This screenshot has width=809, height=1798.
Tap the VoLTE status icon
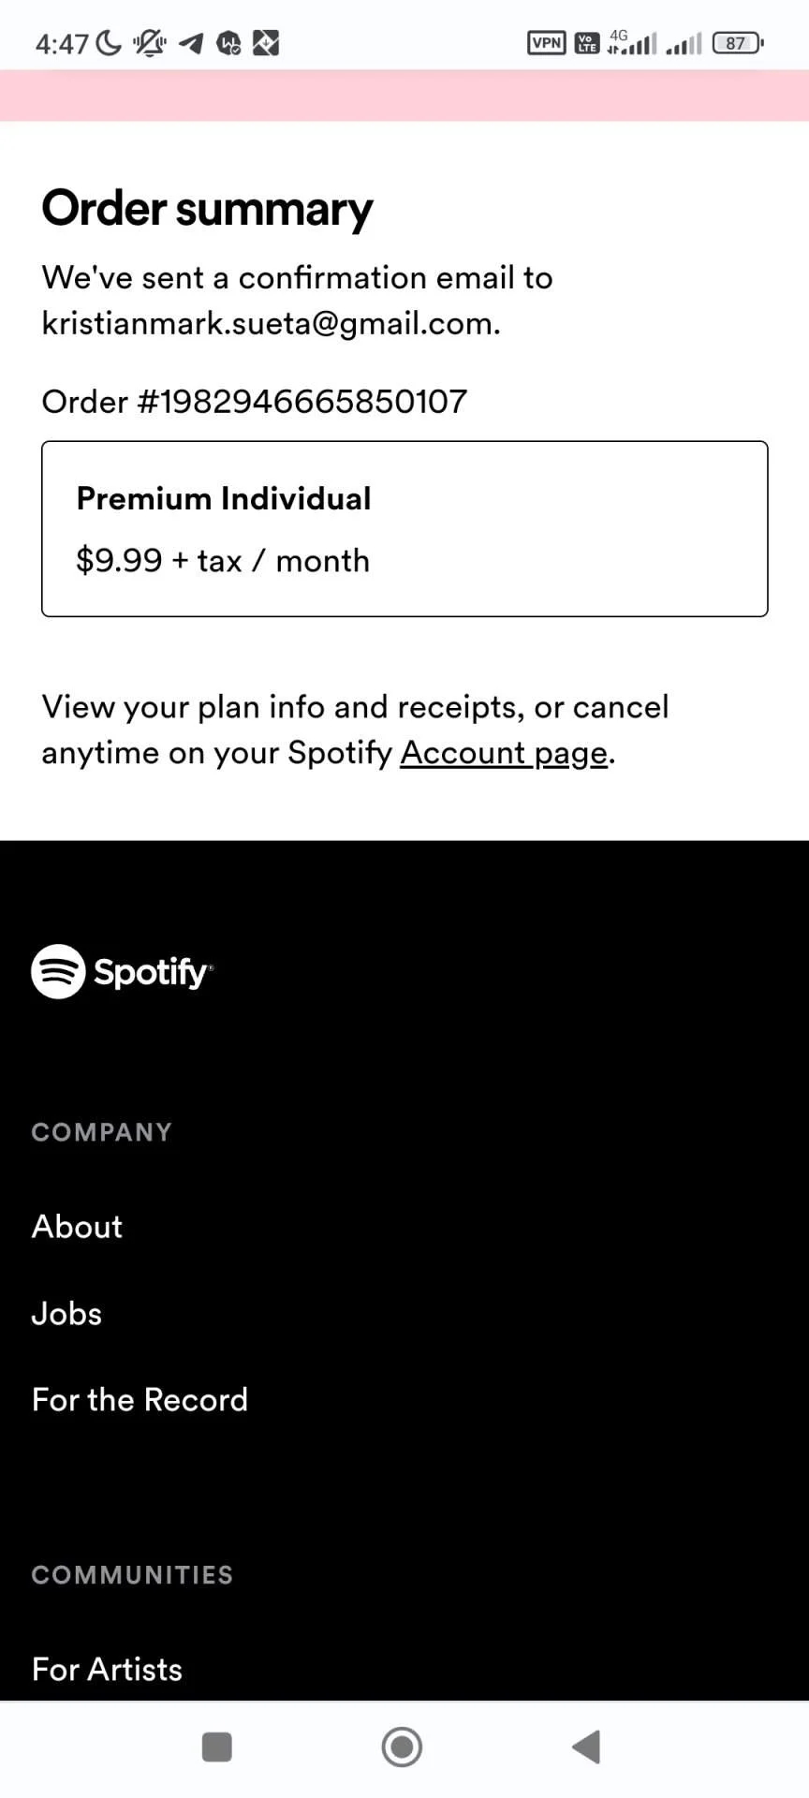click(587, 43)
